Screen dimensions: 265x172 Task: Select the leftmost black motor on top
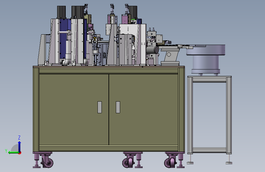coord(61,12)
